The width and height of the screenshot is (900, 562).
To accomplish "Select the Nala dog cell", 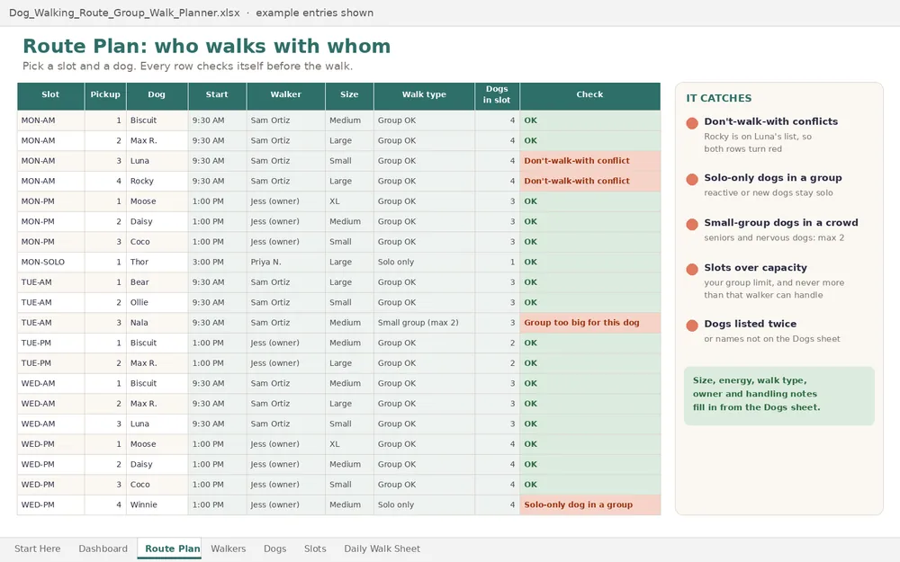I will [x=157, y=323].
